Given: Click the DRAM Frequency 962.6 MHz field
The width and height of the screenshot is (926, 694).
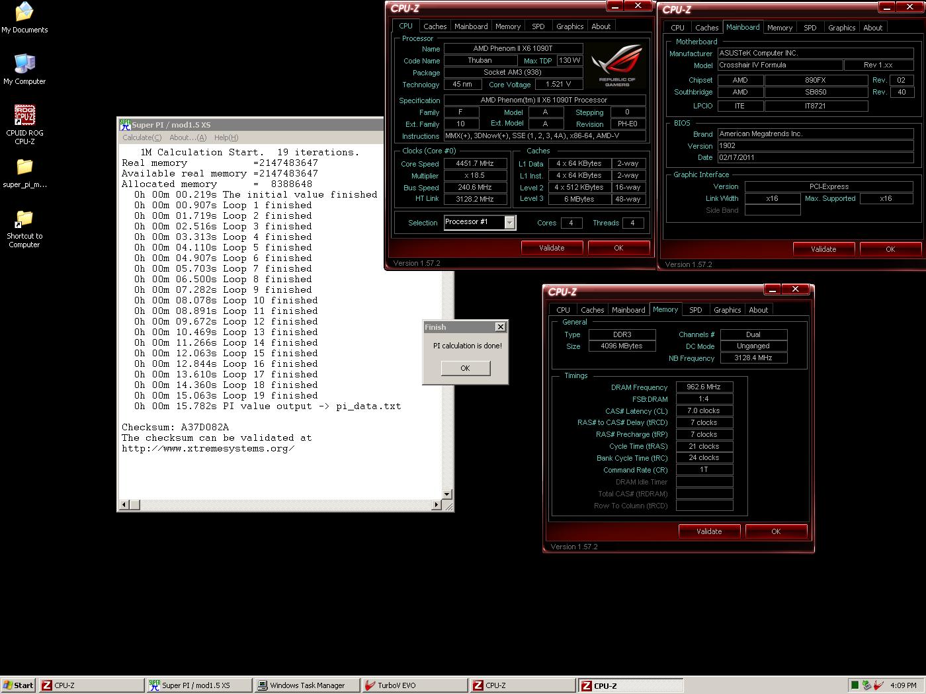Looking at the screenshot, I should pos(704,387).
